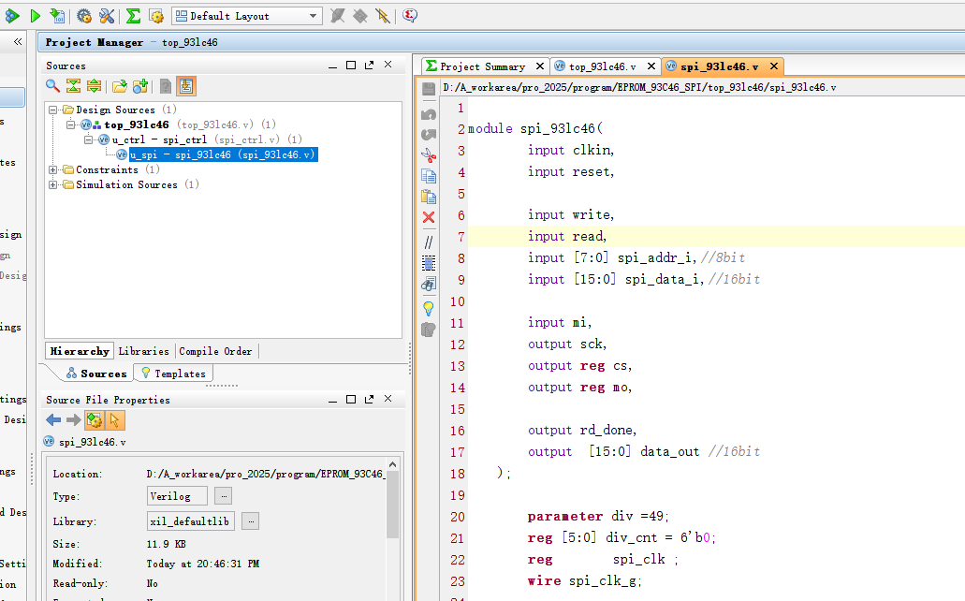Click the Save file icon in editor
The width and height of the screenshot is (965, 601).
(x=429, y=89)
